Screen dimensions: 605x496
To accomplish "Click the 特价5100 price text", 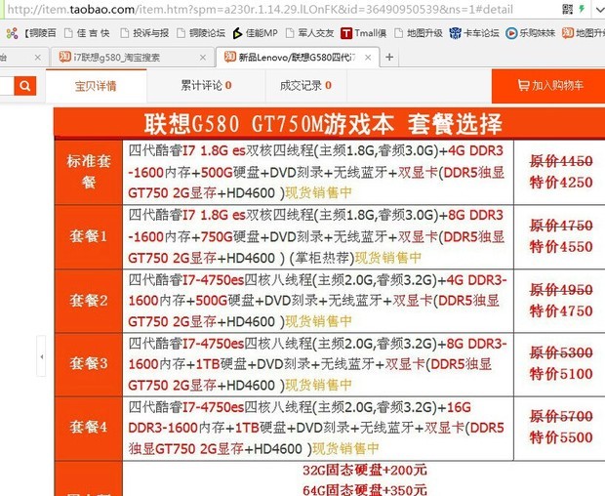I will point(561,374).
